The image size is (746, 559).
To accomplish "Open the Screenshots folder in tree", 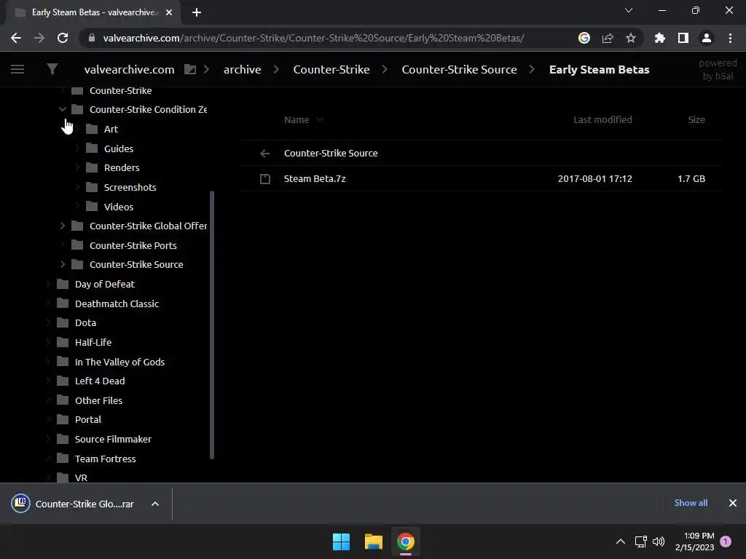I will pyautogui.click(x=130, y=187).
